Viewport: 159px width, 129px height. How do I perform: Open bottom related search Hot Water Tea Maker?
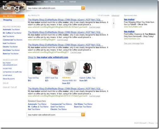(83, 104)
